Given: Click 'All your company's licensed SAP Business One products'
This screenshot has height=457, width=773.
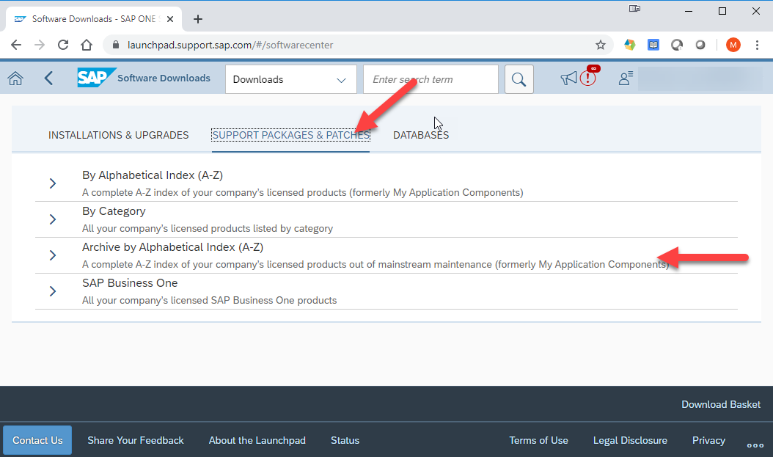Looking at the screenshot, I should click(x=210, y=301).
